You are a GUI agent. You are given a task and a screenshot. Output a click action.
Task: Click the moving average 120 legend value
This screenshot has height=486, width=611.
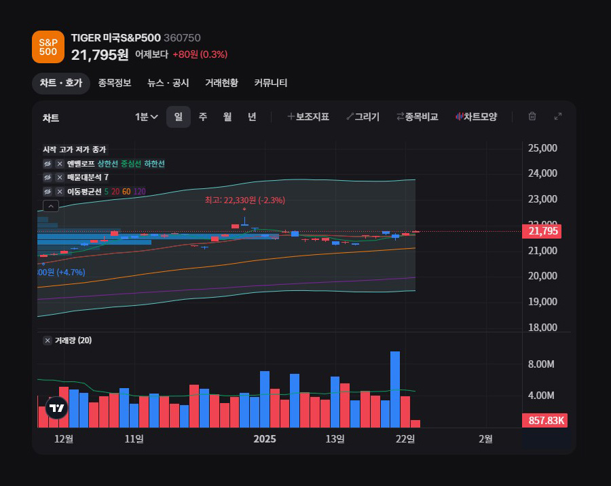tap(139, 192)
